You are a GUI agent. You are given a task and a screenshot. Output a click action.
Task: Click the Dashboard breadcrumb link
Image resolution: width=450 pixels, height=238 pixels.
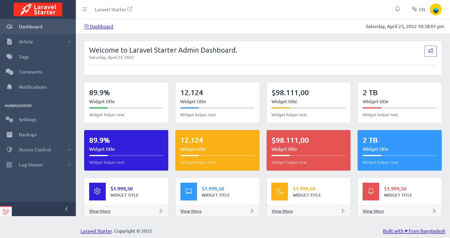tap(99, 26)
